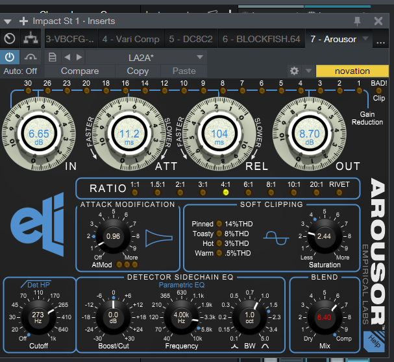Click the OUT gain knob 8.70 dB

[x=310, y=134]
